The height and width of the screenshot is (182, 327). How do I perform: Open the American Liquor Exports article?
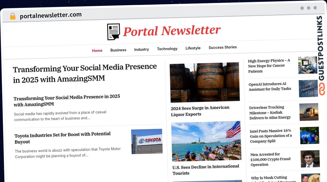[x=200, y=111]
